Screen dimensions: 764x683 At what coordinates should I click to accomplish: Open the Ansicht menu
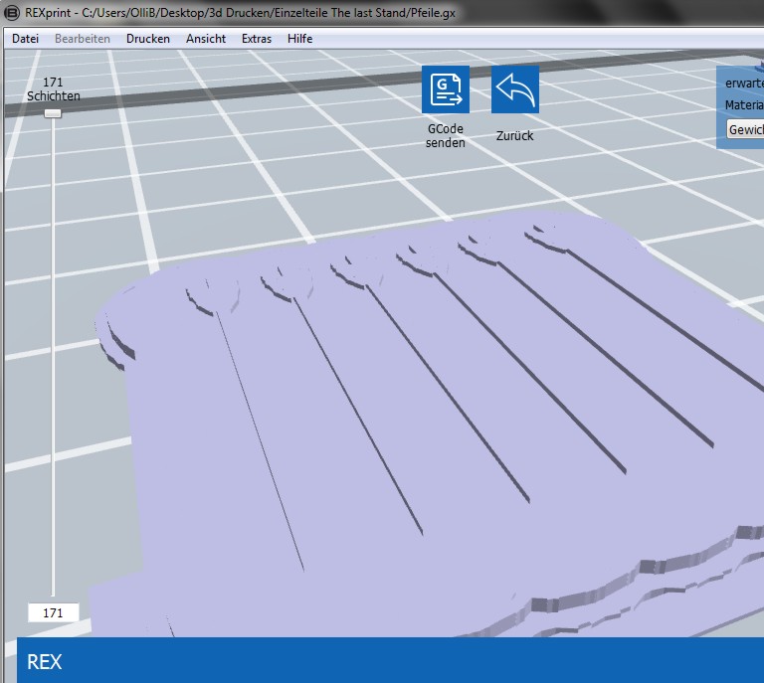coord(206,39)
